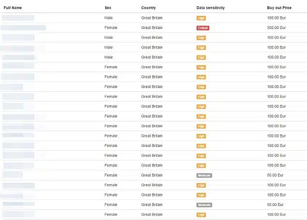Click the 100.00 Eur price in last row
This screenshot has height=220, width=307.
tap(276, 215)
